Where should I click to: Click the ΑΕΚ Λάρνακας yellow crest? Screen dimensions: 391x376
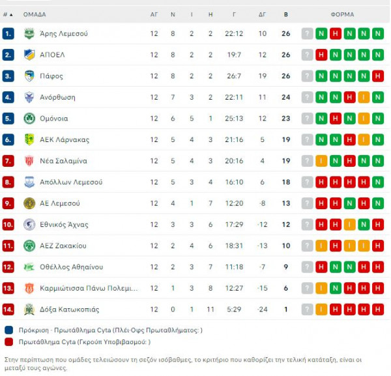click(29, 139)
